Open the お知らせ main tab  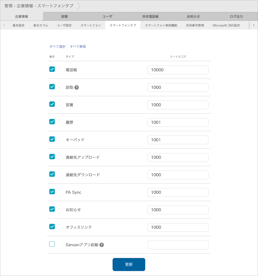[x=193, y=17]
